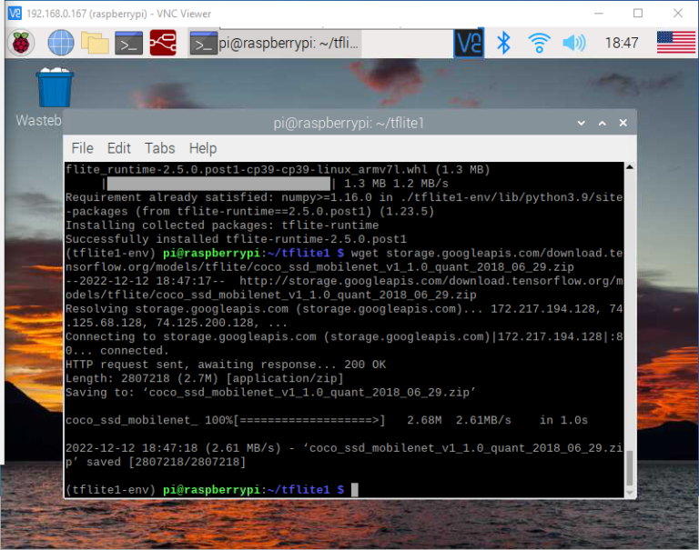Click the terminal's vertical scrollbar thumb
The image size is (699, 550).
pos(628,467)
